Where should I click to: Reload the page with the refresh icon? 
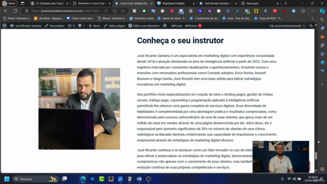pos(15,11)
